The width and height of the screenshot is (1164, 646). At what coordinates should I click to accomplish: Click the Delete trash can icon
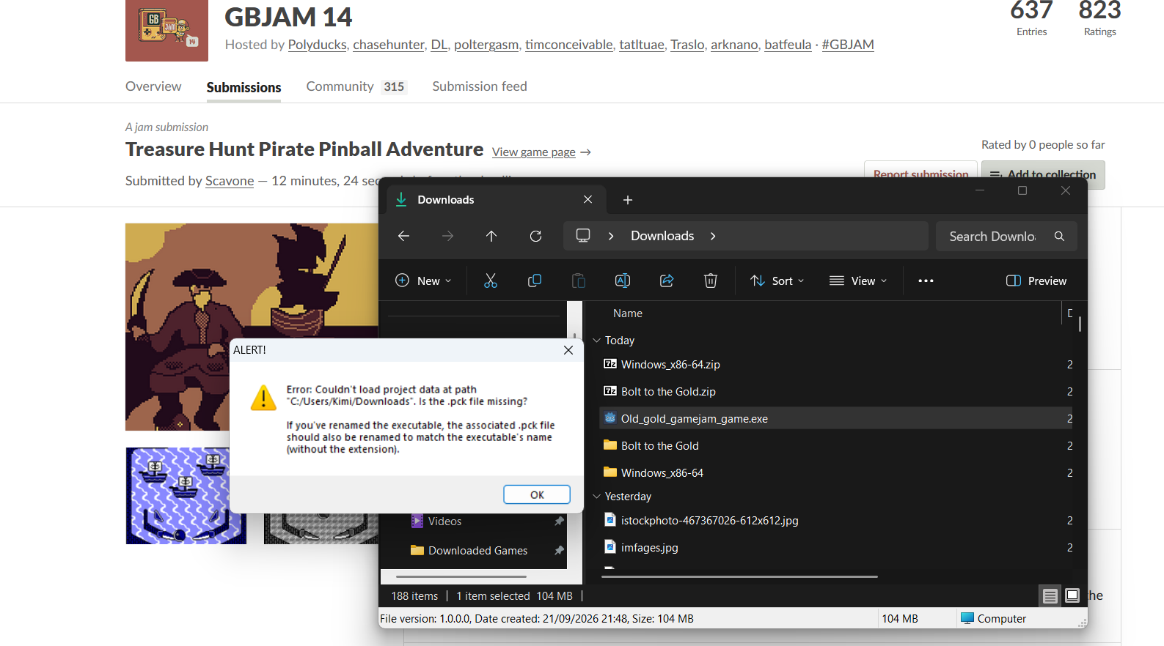[711, 281]
